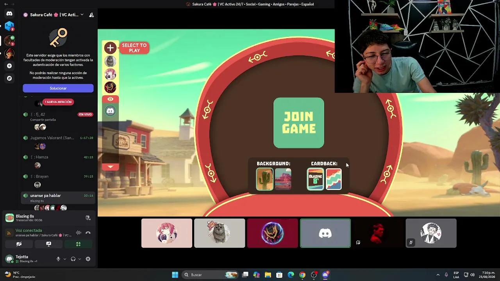Click the Join Game button
The width and height of the screenshot is (500, 281).
(299, 123)
